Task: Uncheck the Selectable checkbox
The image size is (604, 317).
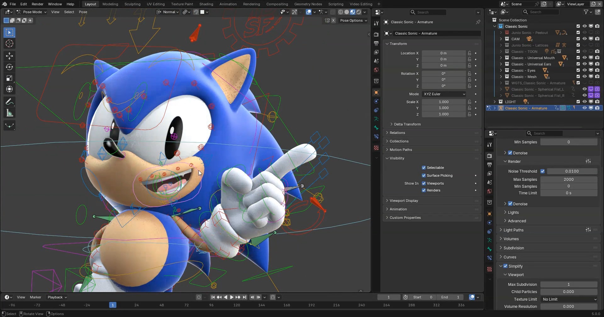Action: (424, 168)
